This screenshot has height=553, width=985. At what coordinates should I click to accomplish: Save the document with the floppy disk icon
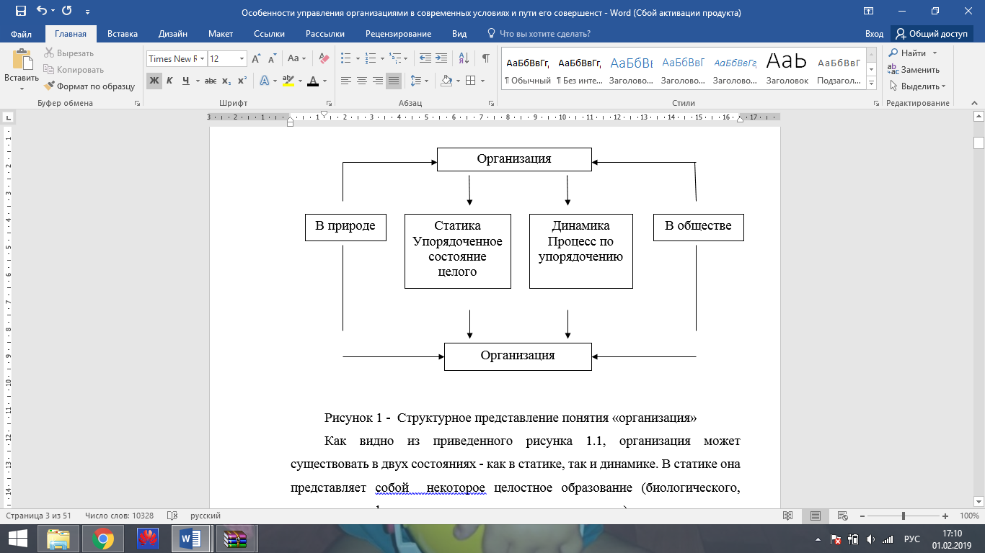coord(20,12)
